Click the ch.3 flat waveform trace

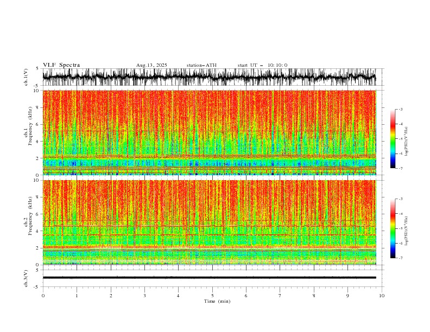point(209,278)
